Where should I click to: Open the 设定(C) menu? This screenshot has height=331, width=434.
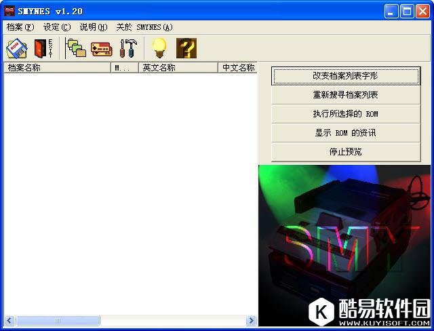(56, 27)
